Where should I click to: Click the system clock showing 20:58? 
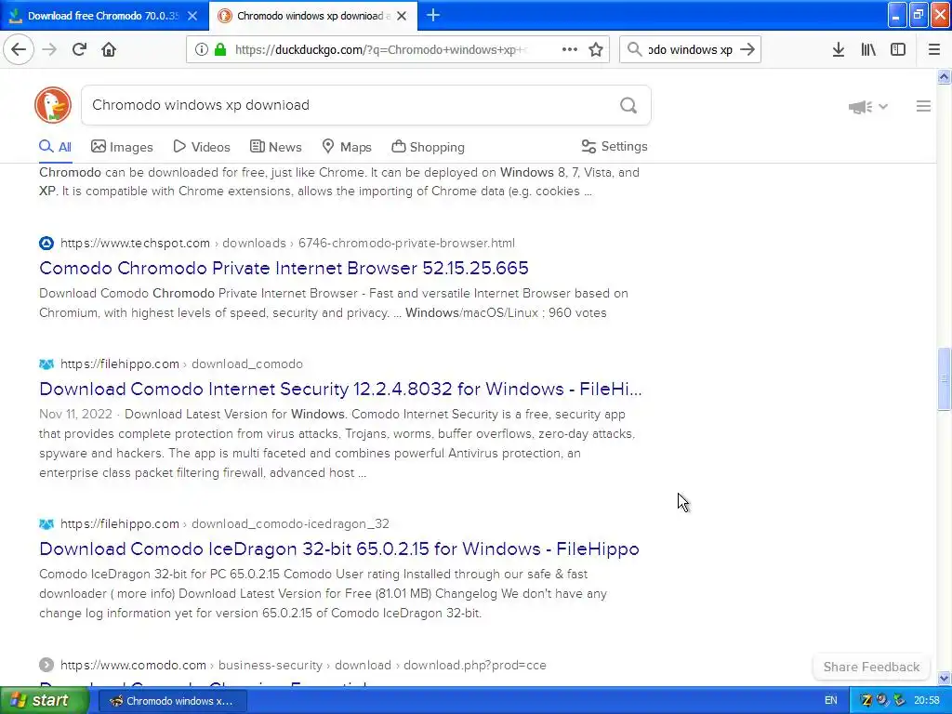point(927,700)
